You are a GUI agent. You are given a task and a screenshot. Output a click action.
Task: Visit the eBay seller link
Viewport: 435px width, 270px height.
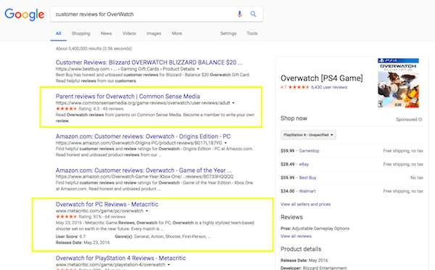(x=304, y=164)
